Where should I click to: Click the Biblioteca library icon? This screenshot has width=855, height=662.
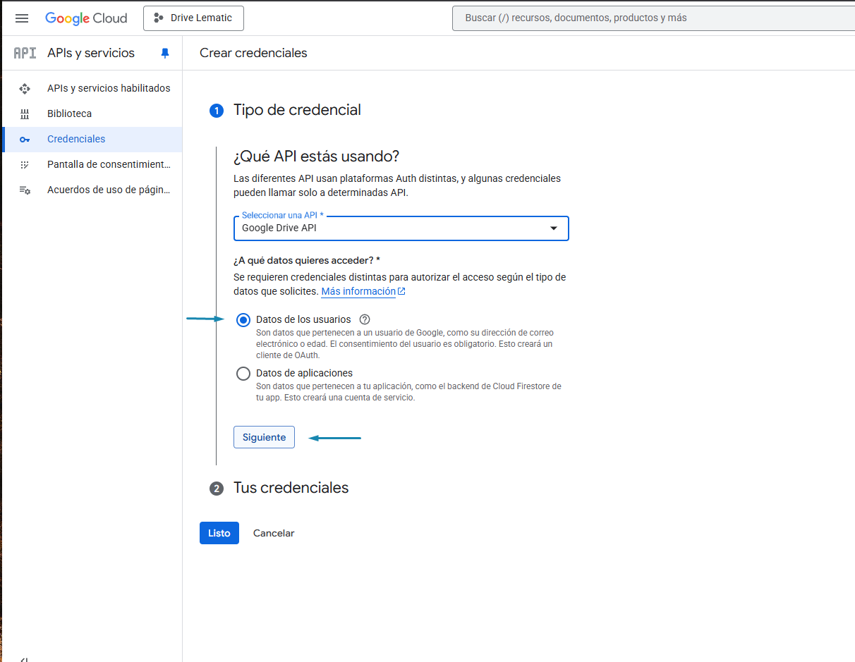(x=25, y=114)
